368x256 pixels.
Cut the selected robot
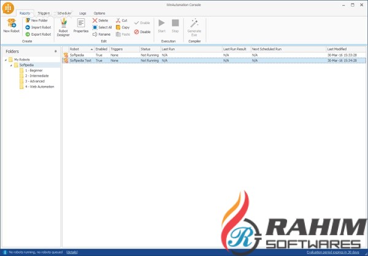(121, 20)
